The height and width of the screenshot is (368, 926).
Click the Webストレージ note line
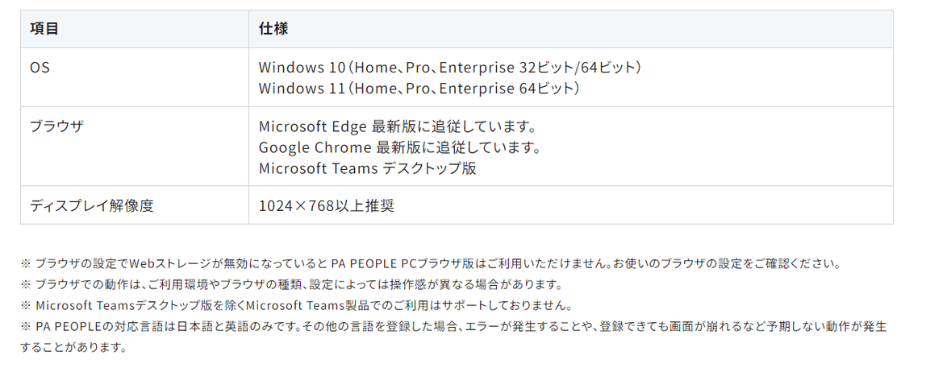pyautogui.click(x=430, y=263)
